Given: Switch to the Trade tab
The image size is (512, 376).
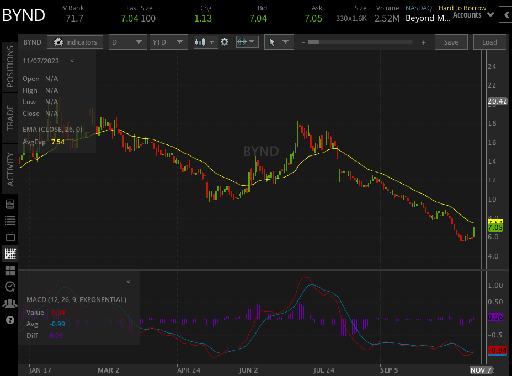Looking at the screenshot, I should point(10,118).
